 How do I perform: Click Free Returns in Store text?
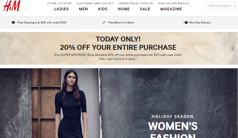(121, 22)
